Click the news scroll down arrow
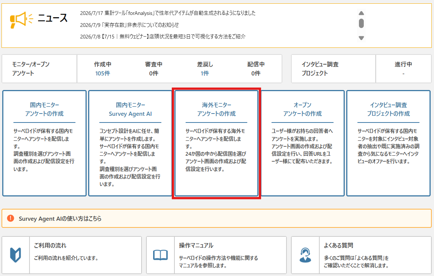This screenshot has width=434, height=276. pos(361,38)
